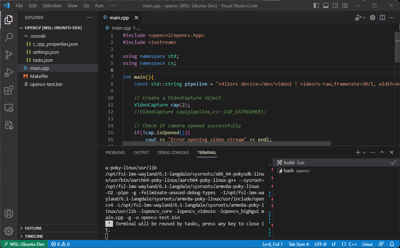Image resolution: width=400 pixels, height=248 pixels.
Task: Select the build Task terminal
Action: click(x=336, y=162)
